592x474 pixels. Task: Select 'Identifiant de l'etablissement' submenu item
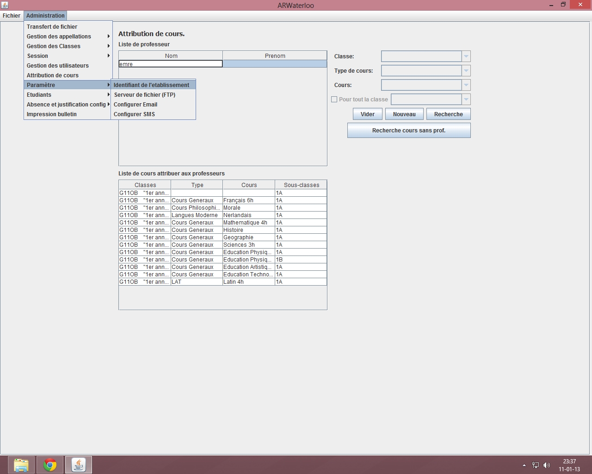(x=152, y=85)
